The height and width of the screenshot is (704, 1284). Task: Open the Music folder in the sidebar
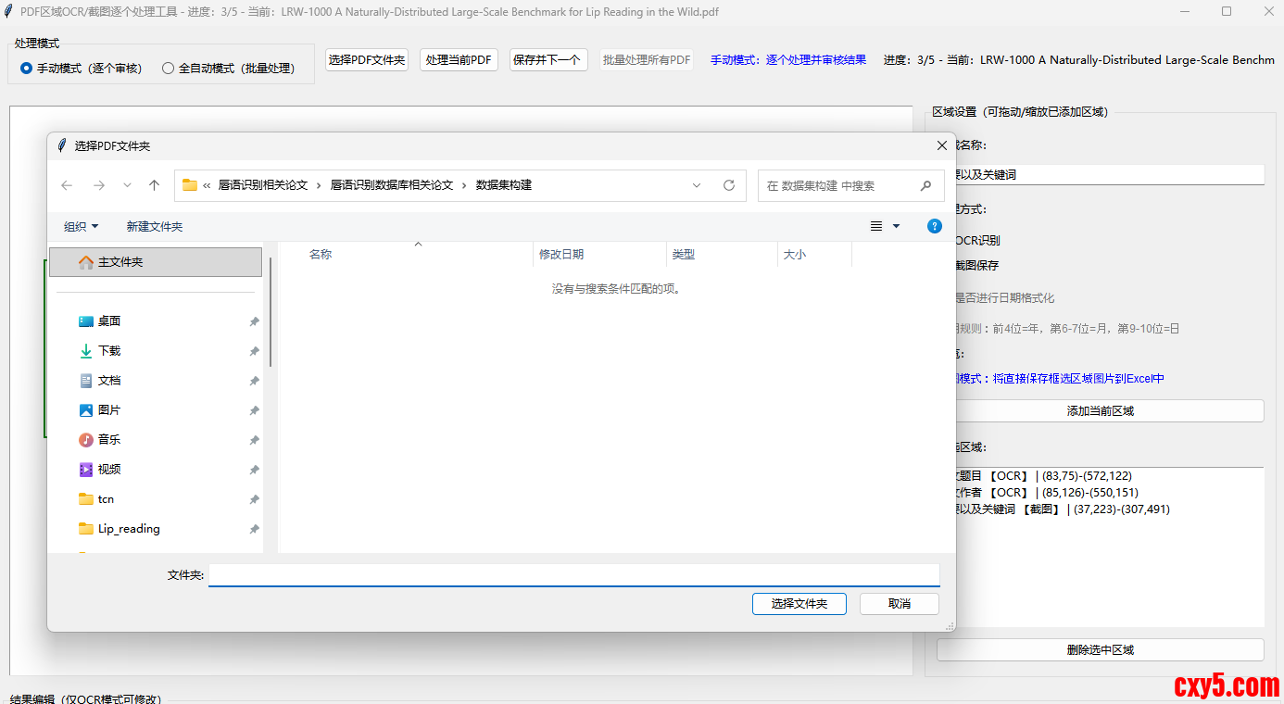click(x=109, y=440)
